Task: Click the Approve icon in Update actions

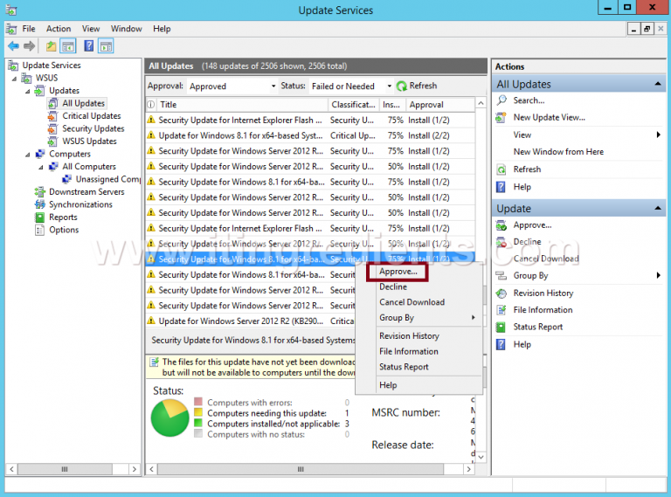Action: pos(502,225)
